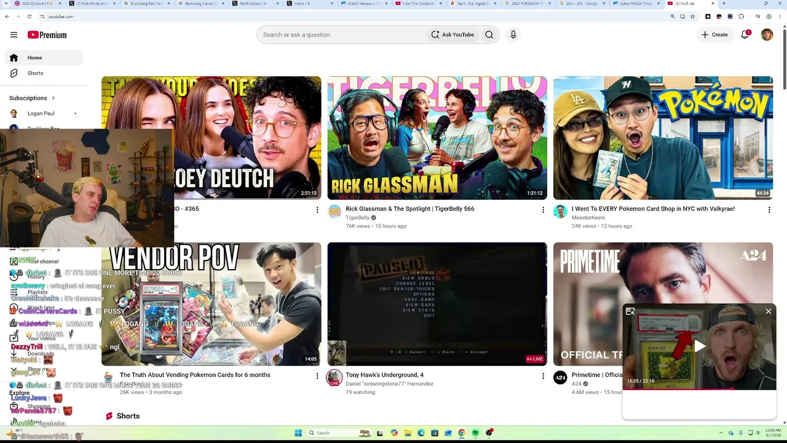
Task: Open a new Chrome tab
Action: pos(724,4)
